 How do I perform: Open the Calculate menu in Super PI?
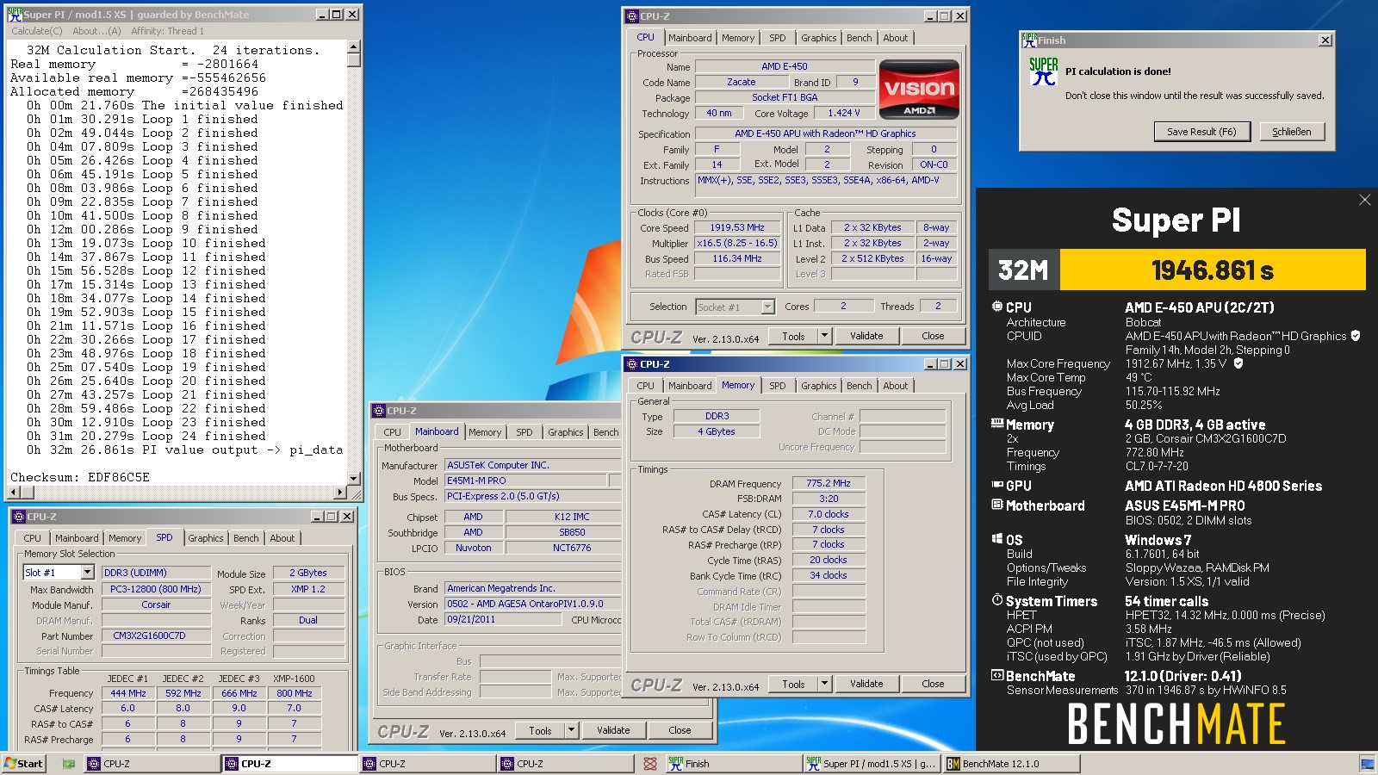[x=37, y=31]
